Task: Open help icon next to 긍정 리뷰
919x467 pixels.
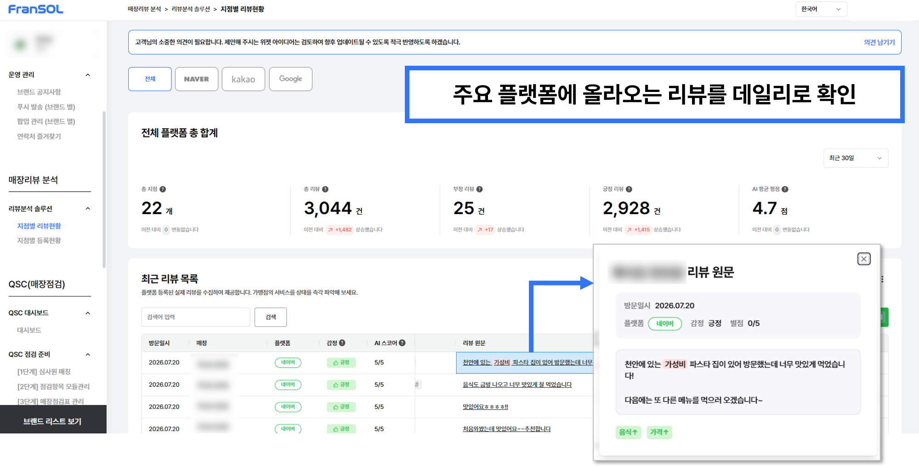Action: click(x=629, y=189)
